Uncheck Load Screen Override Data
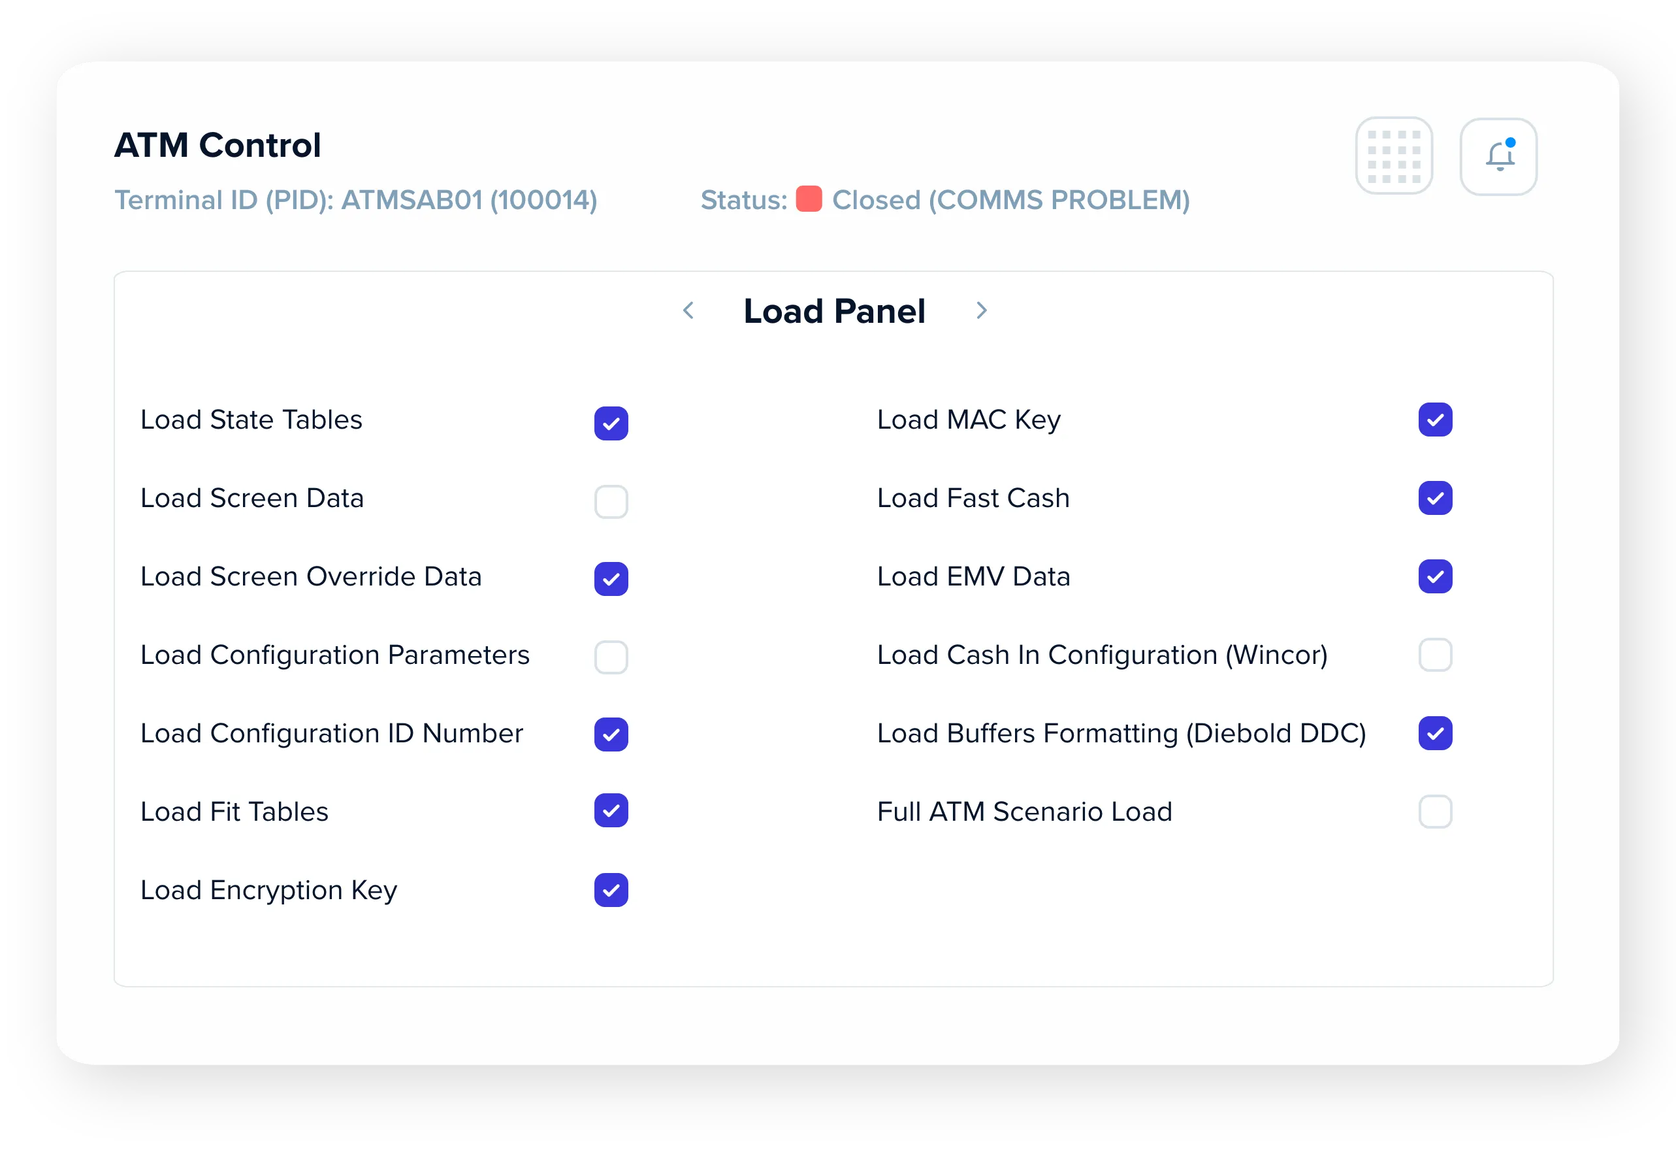This screenshot has height=1171, width=1676. coord(611,578)
